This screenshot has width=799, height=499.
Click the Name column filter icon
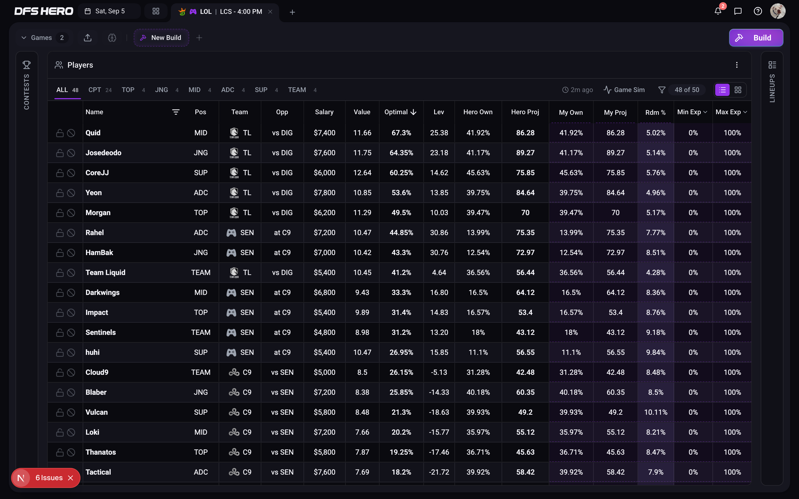[x=176, y=112]
